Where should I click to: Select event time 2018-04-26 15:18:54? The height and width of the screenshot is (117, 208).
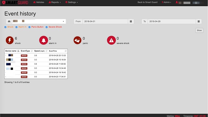tap(57, 60)
